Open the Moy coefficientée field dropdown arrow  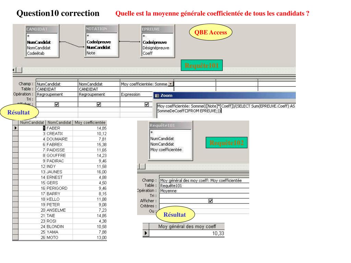(x=171, y=84)
